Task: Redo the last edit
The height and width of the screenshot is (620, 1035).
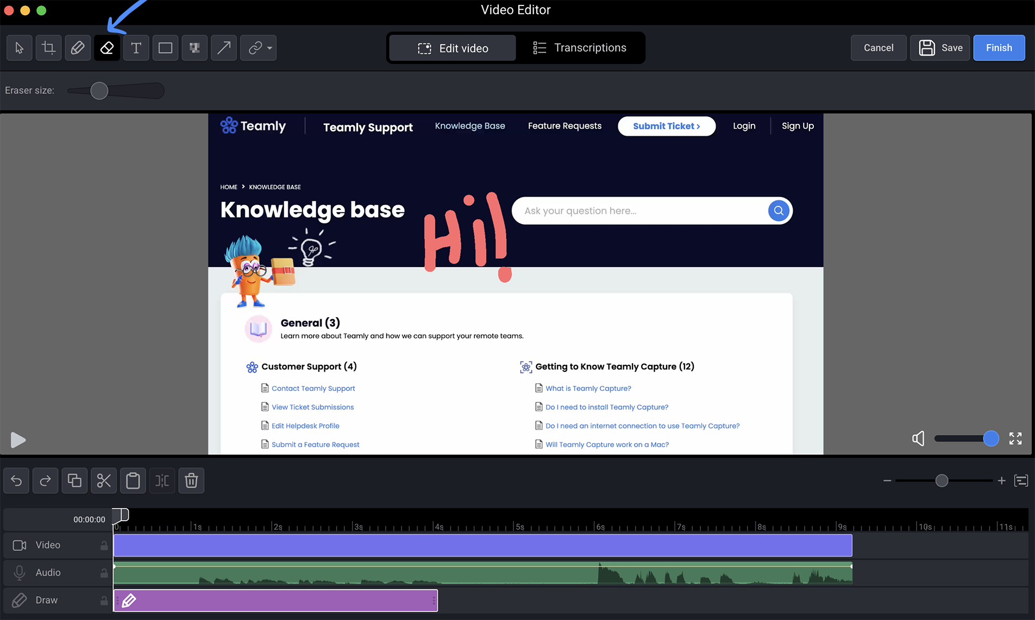Action: 45,480
